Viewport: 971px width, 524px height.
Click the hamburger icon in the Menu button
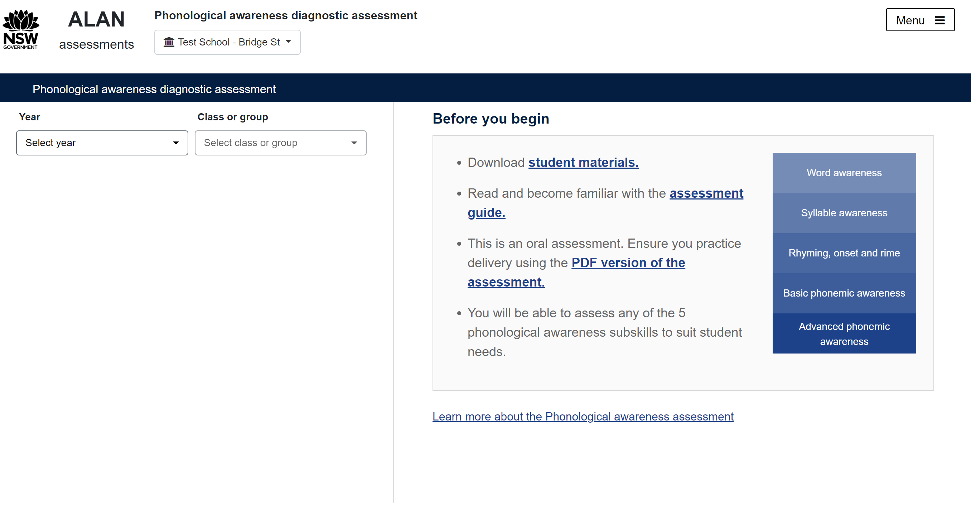940,20
